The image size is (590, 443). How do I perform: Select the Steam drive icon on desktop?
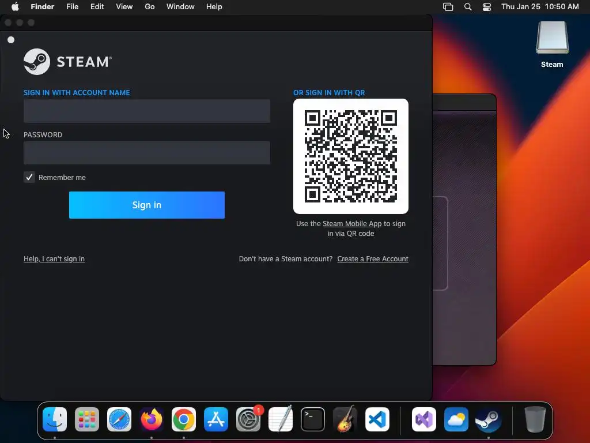tap(552, 37)
